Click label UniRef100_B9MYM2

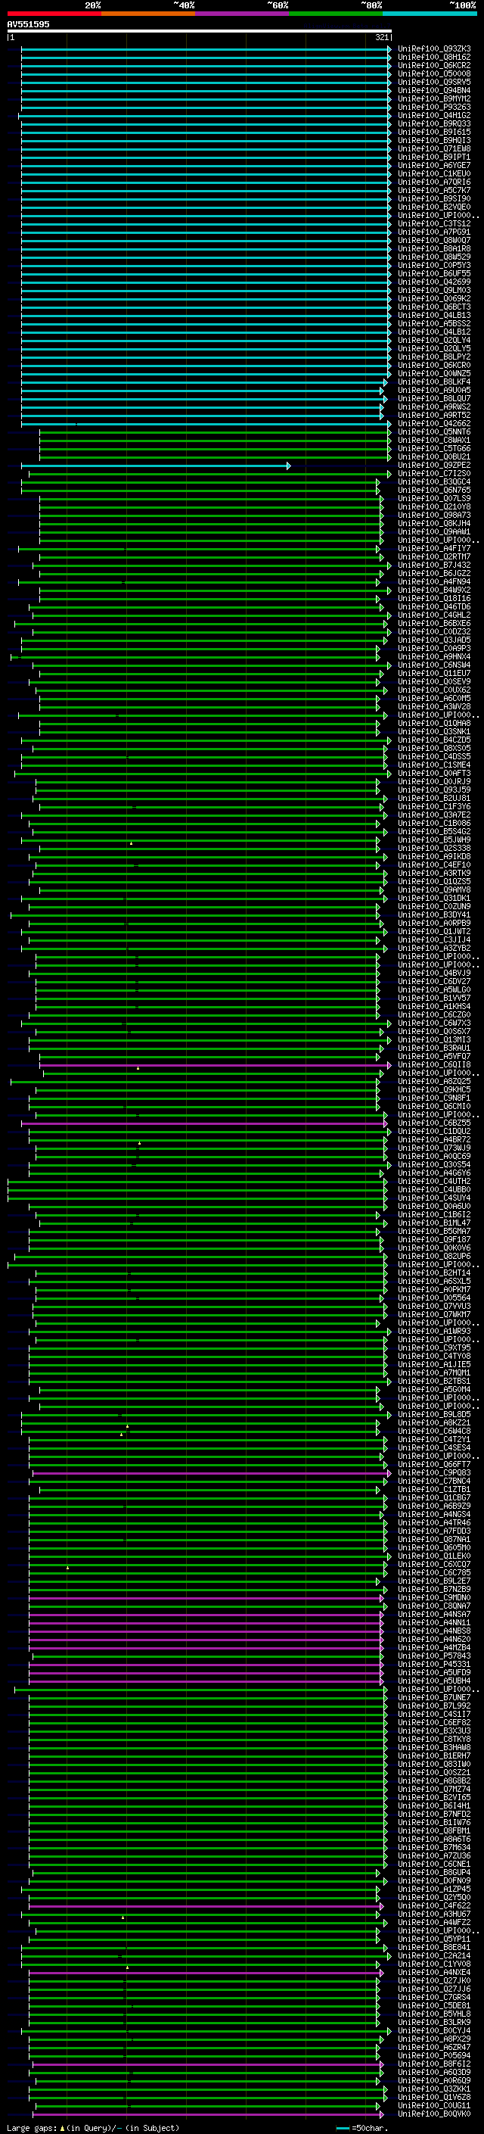[434, 98]
